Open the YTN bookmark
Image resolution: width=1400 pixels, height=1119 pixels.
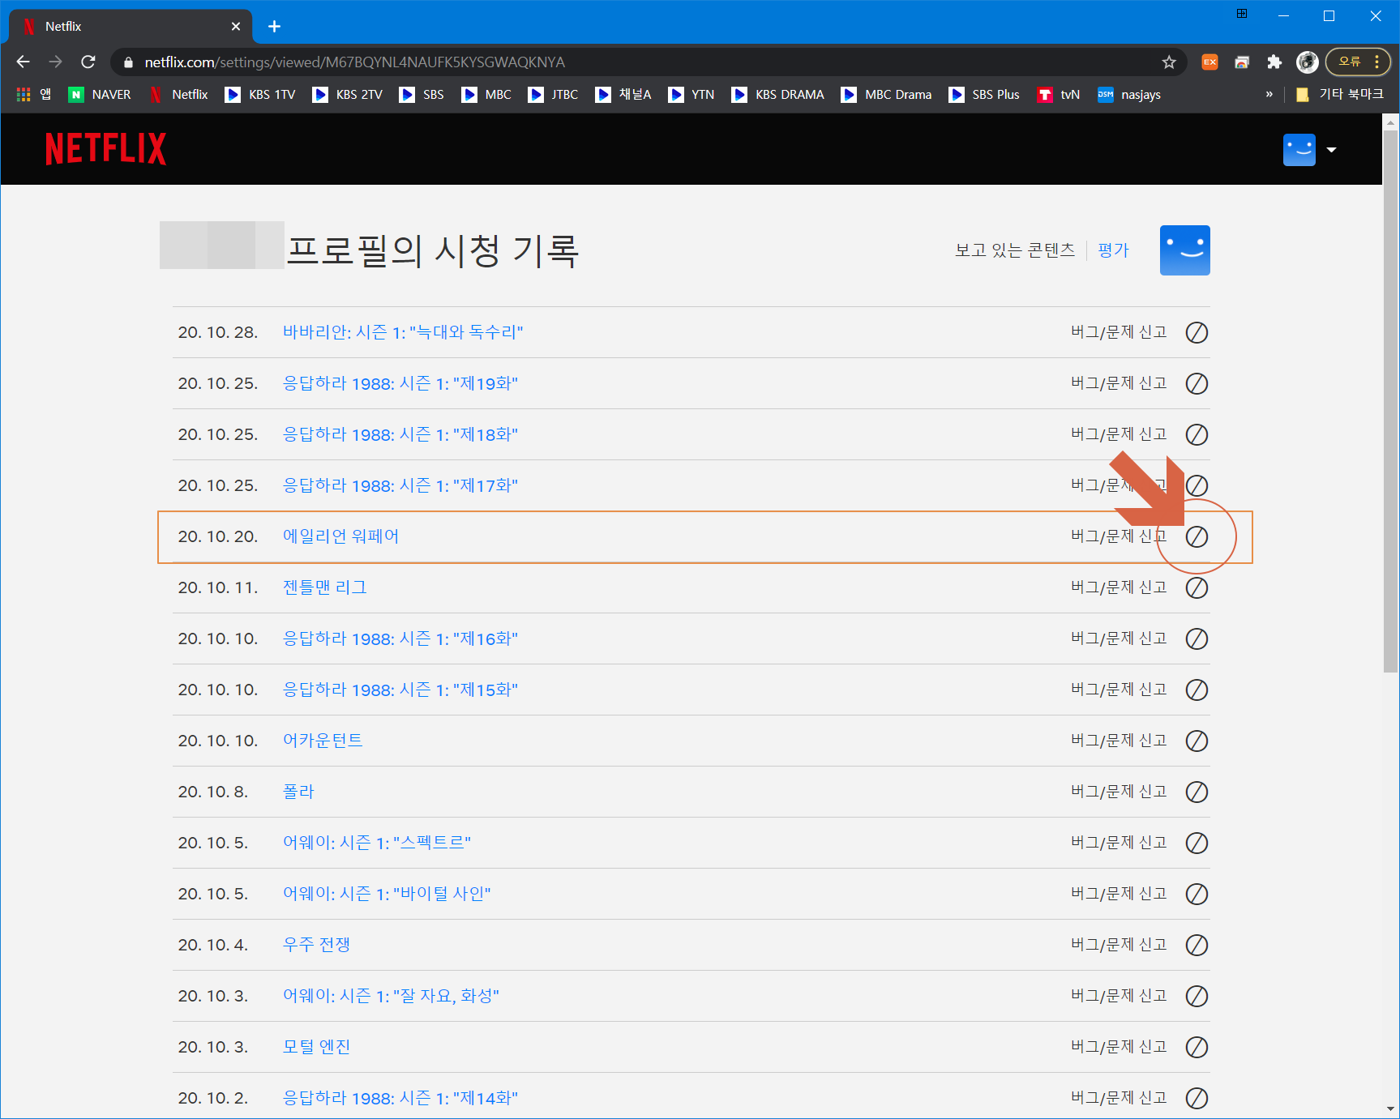coord(691,95)
